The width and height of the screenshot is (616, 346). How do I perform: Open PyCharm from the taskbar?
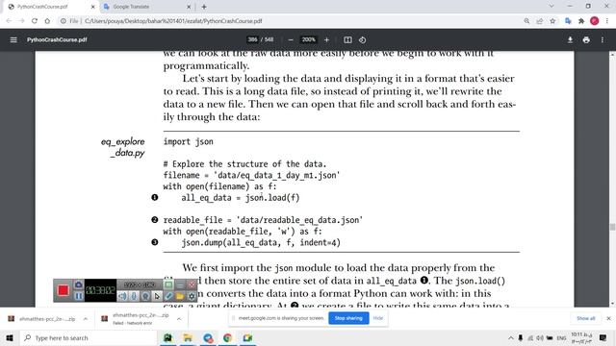click(x=167, y=337)
